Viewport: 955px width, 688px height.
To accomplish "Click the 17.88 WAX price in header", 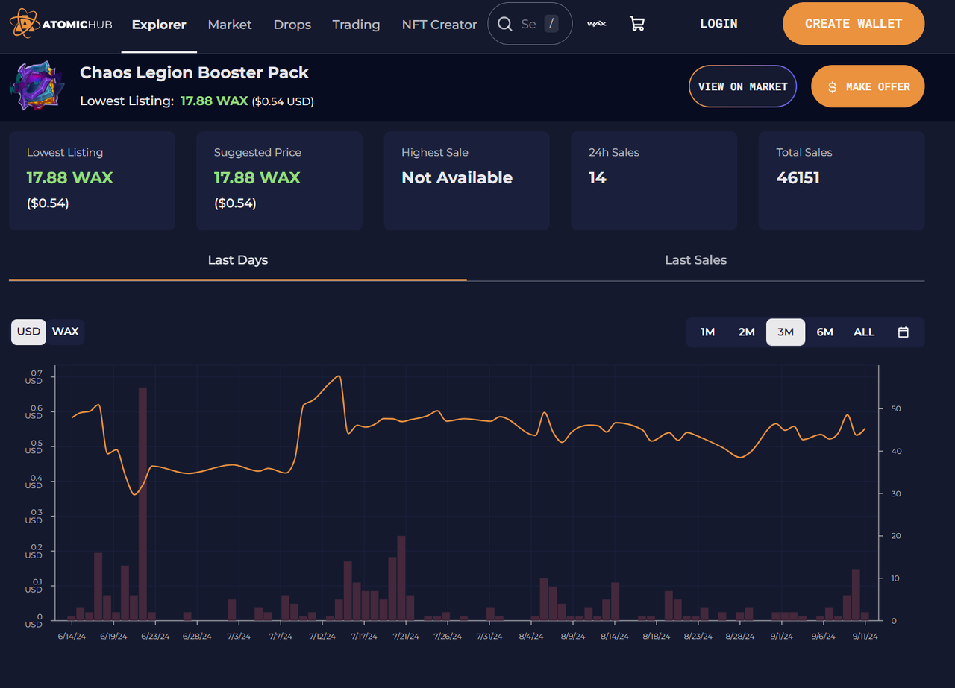I will tap(214, 101).
